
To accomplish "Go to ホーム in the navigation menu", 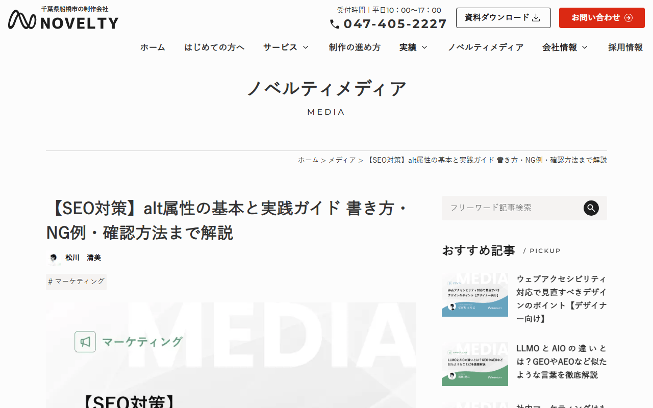I will tap(153, 47).
